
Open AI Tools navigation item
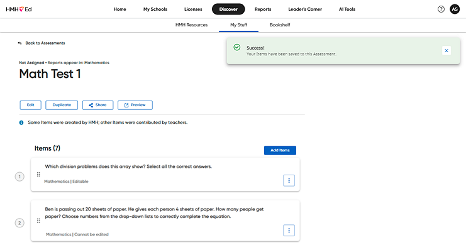(347, 9)
